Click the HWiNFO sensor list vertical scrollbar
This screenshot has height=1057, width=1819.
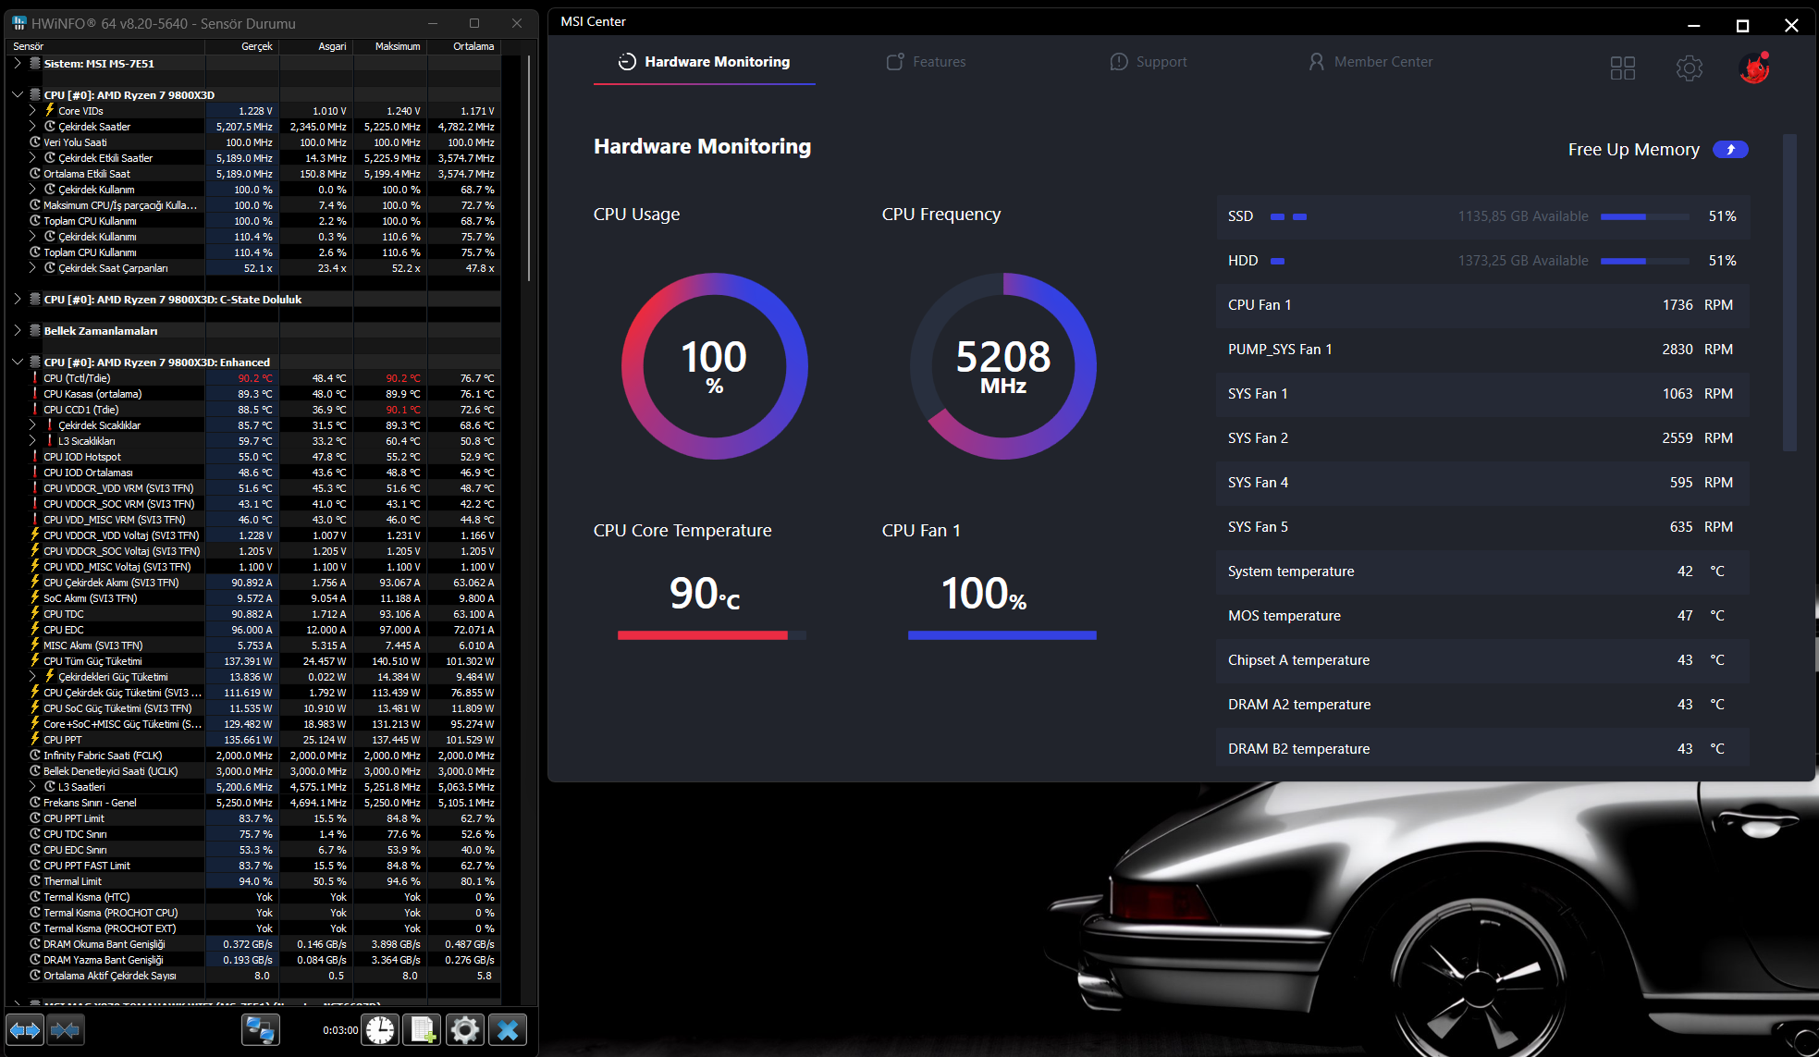[x=529, y=166]
